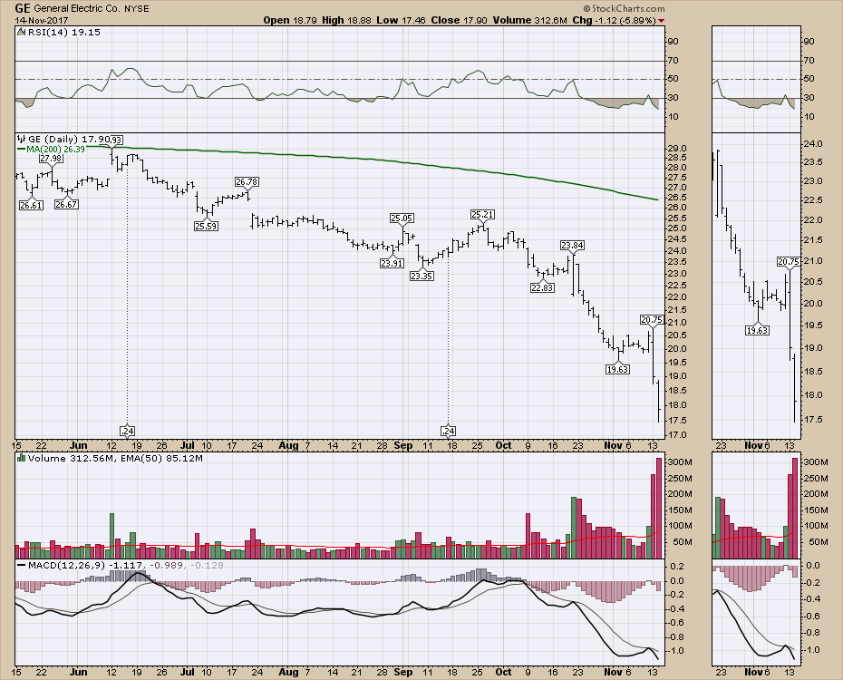Click the 19.63 annotation in the main chart

pos(617,369)
